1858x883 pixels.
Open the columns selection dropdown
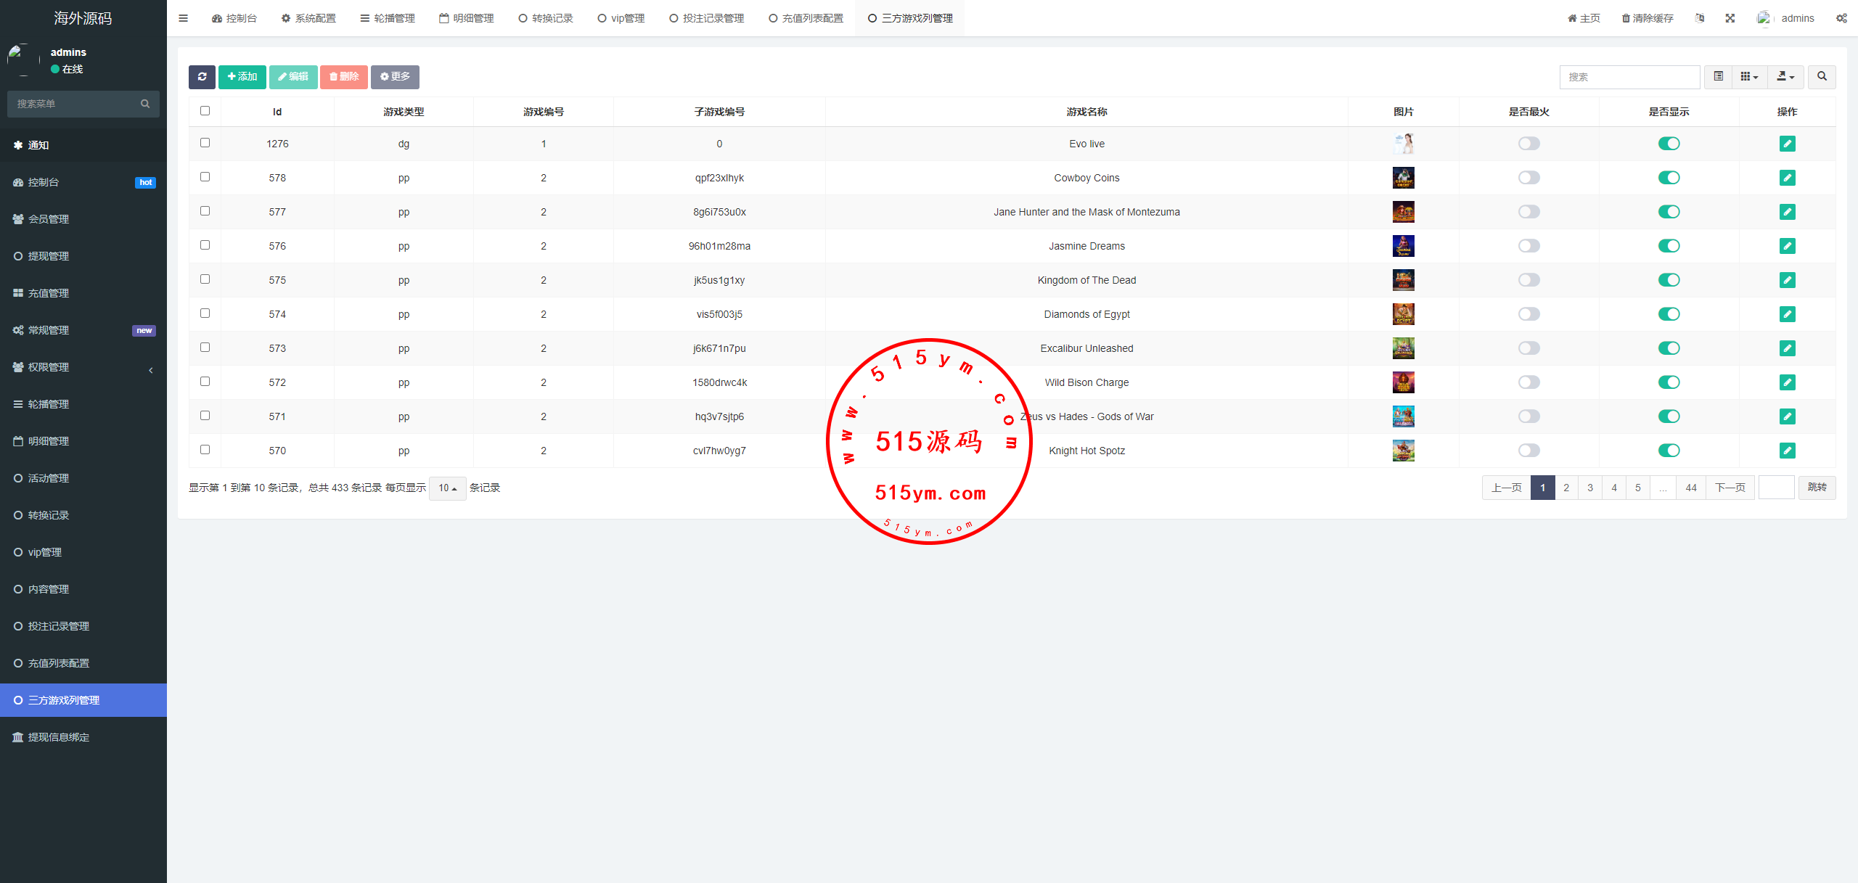(x=1749, y=77)
